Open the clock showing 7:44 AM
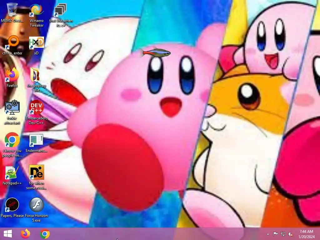The height and width of the screenshot is (240, 320). tap(306, 234)
